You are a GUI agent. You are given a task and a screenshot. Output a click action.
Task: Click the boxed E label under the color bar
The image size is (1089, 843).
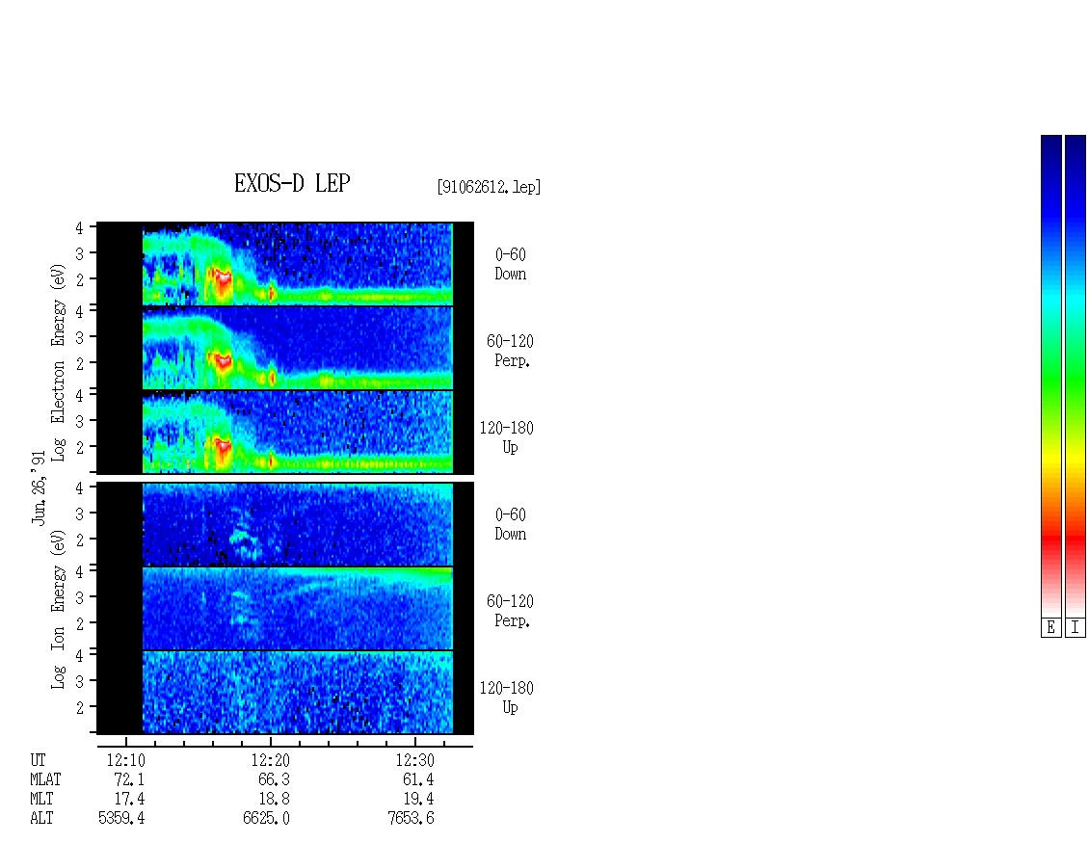[1050, 628]
